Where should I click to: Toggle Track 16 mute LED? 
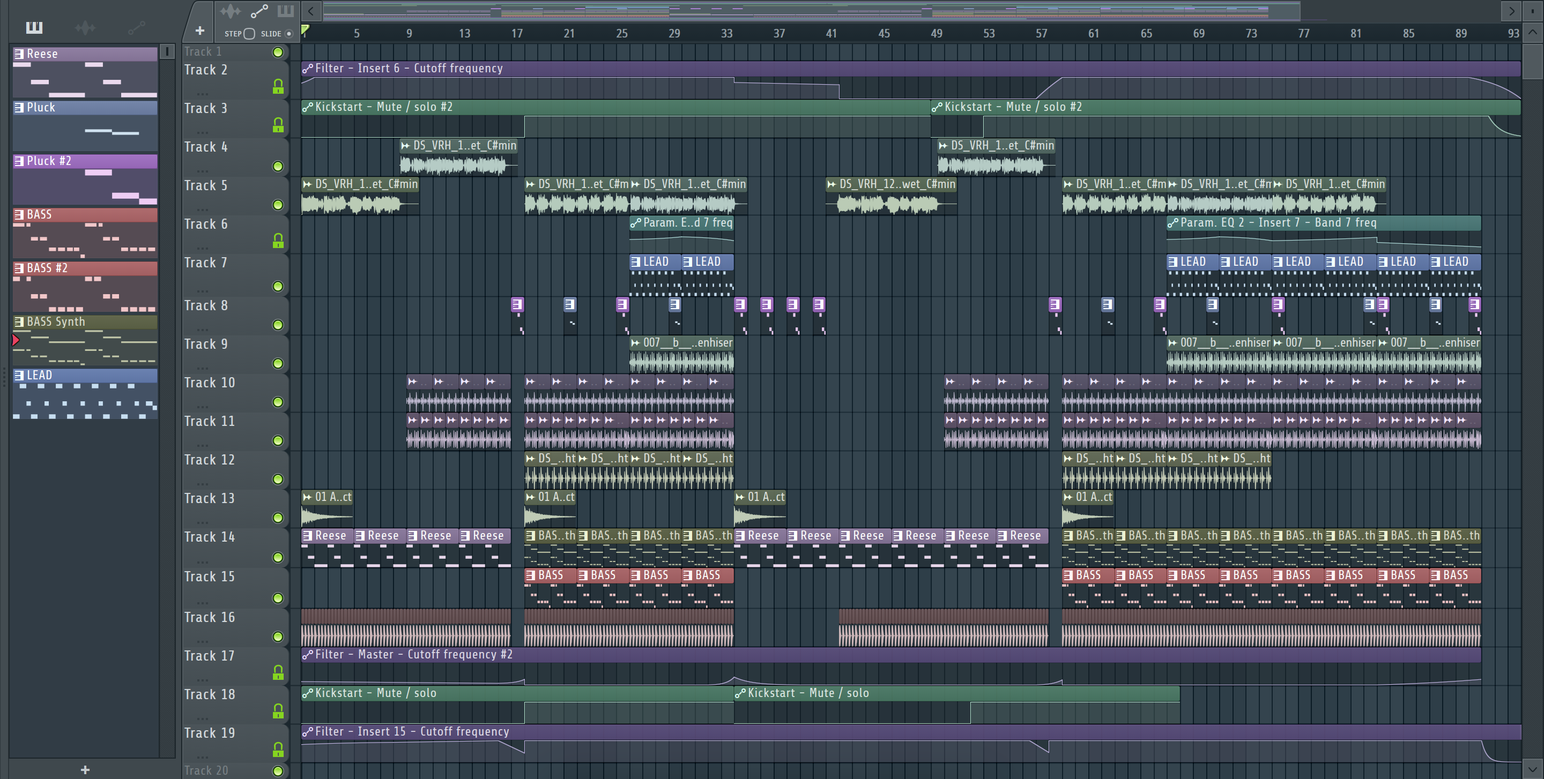[x=278, y=636]
